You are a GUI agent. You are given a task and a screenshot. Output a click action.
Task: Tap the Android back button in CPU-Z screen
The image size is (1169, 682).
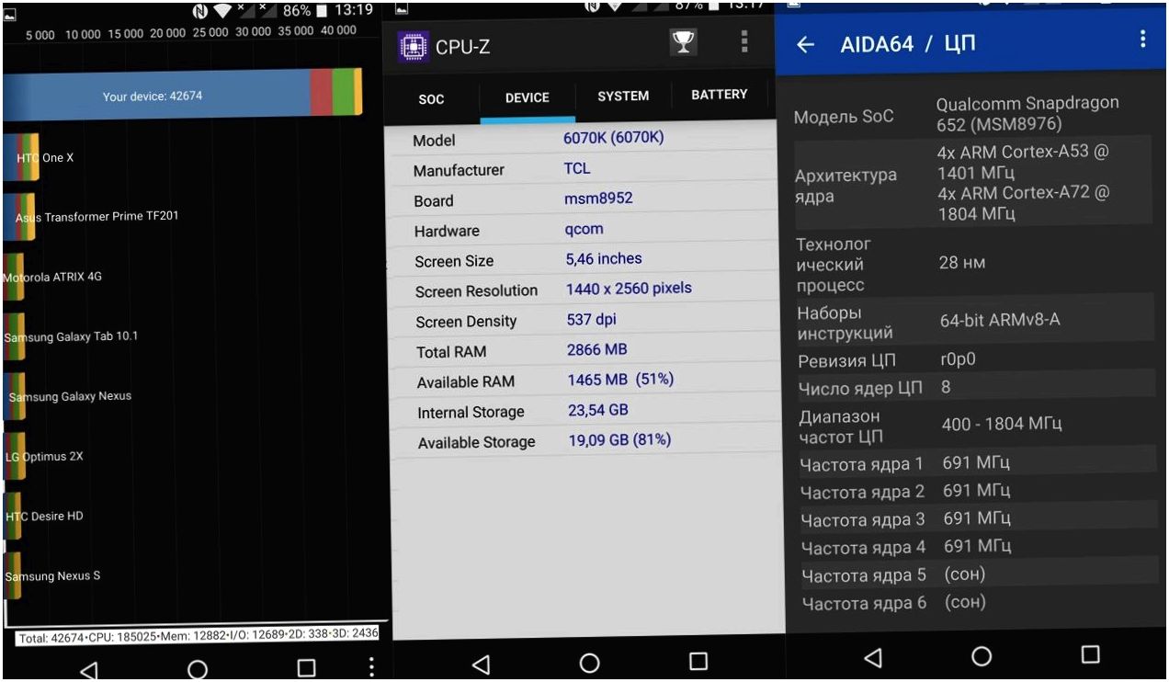(480, 663)
